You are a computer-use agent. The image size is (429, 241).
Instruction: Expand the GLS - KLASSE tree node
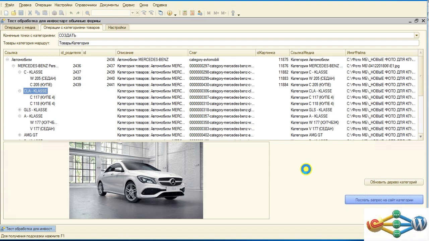[x=20, y=110]
